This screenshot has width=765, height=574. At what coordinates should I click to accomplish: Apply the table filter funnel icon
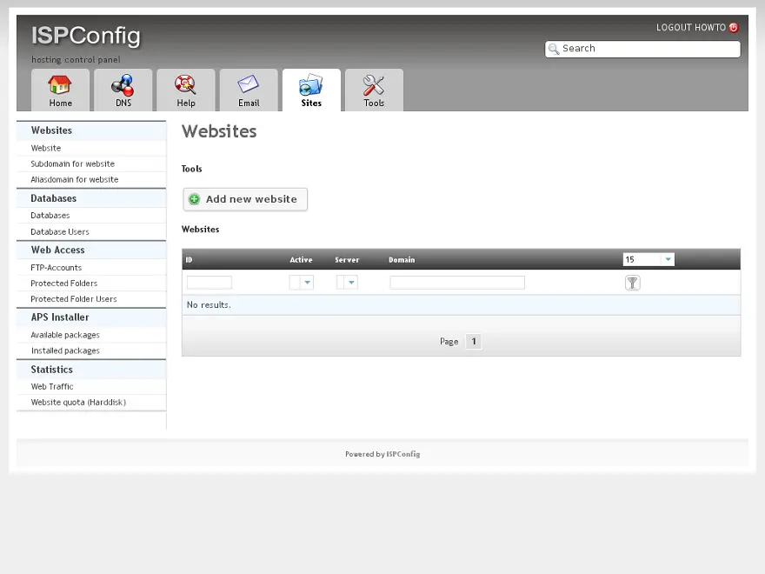coord(632,283)
